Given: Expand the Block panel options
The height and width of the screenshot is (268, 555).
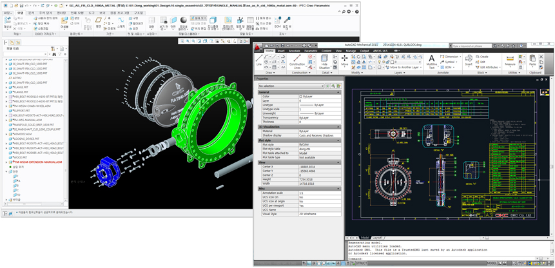Looking at the screenshot, I should tap(482, 73).
